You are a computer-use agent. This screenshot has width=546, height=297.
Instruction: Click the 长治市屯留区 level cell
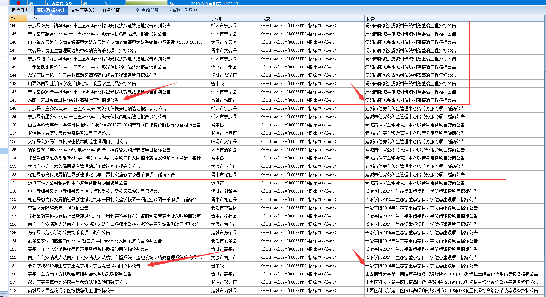click(x=235, y=208)
